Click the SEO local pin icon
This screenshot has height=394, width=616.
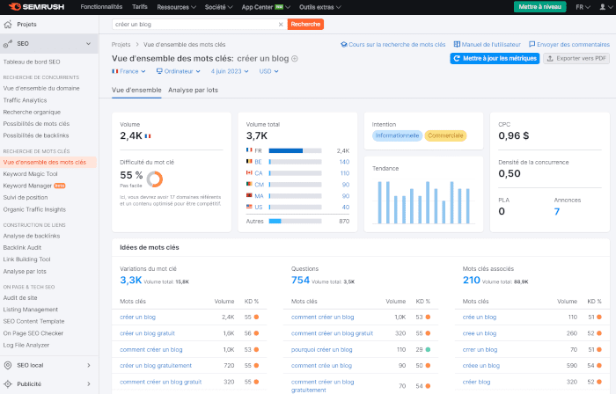pyautogui.click(x=7, y=365)
